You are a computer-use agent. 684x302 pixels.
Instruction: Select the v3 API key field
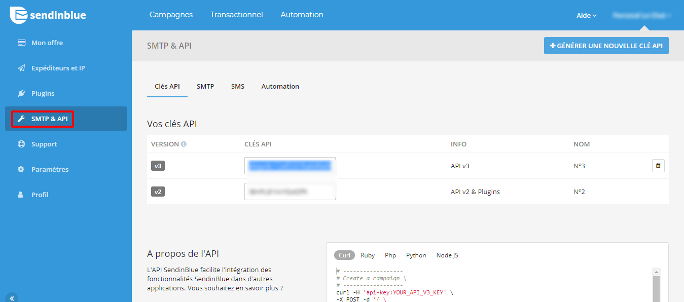[290, 166]
